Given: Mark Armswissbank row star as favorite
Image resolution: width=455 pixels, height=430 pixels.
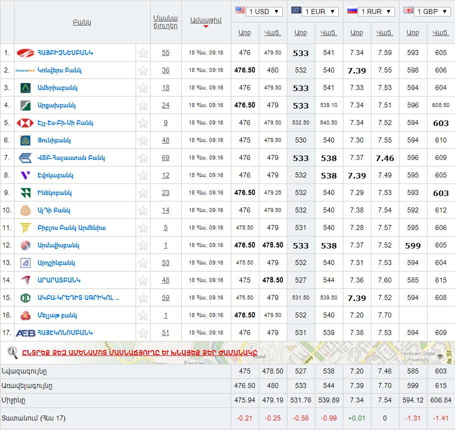Looking at the screenshot, I should click(x=143, y=245).
